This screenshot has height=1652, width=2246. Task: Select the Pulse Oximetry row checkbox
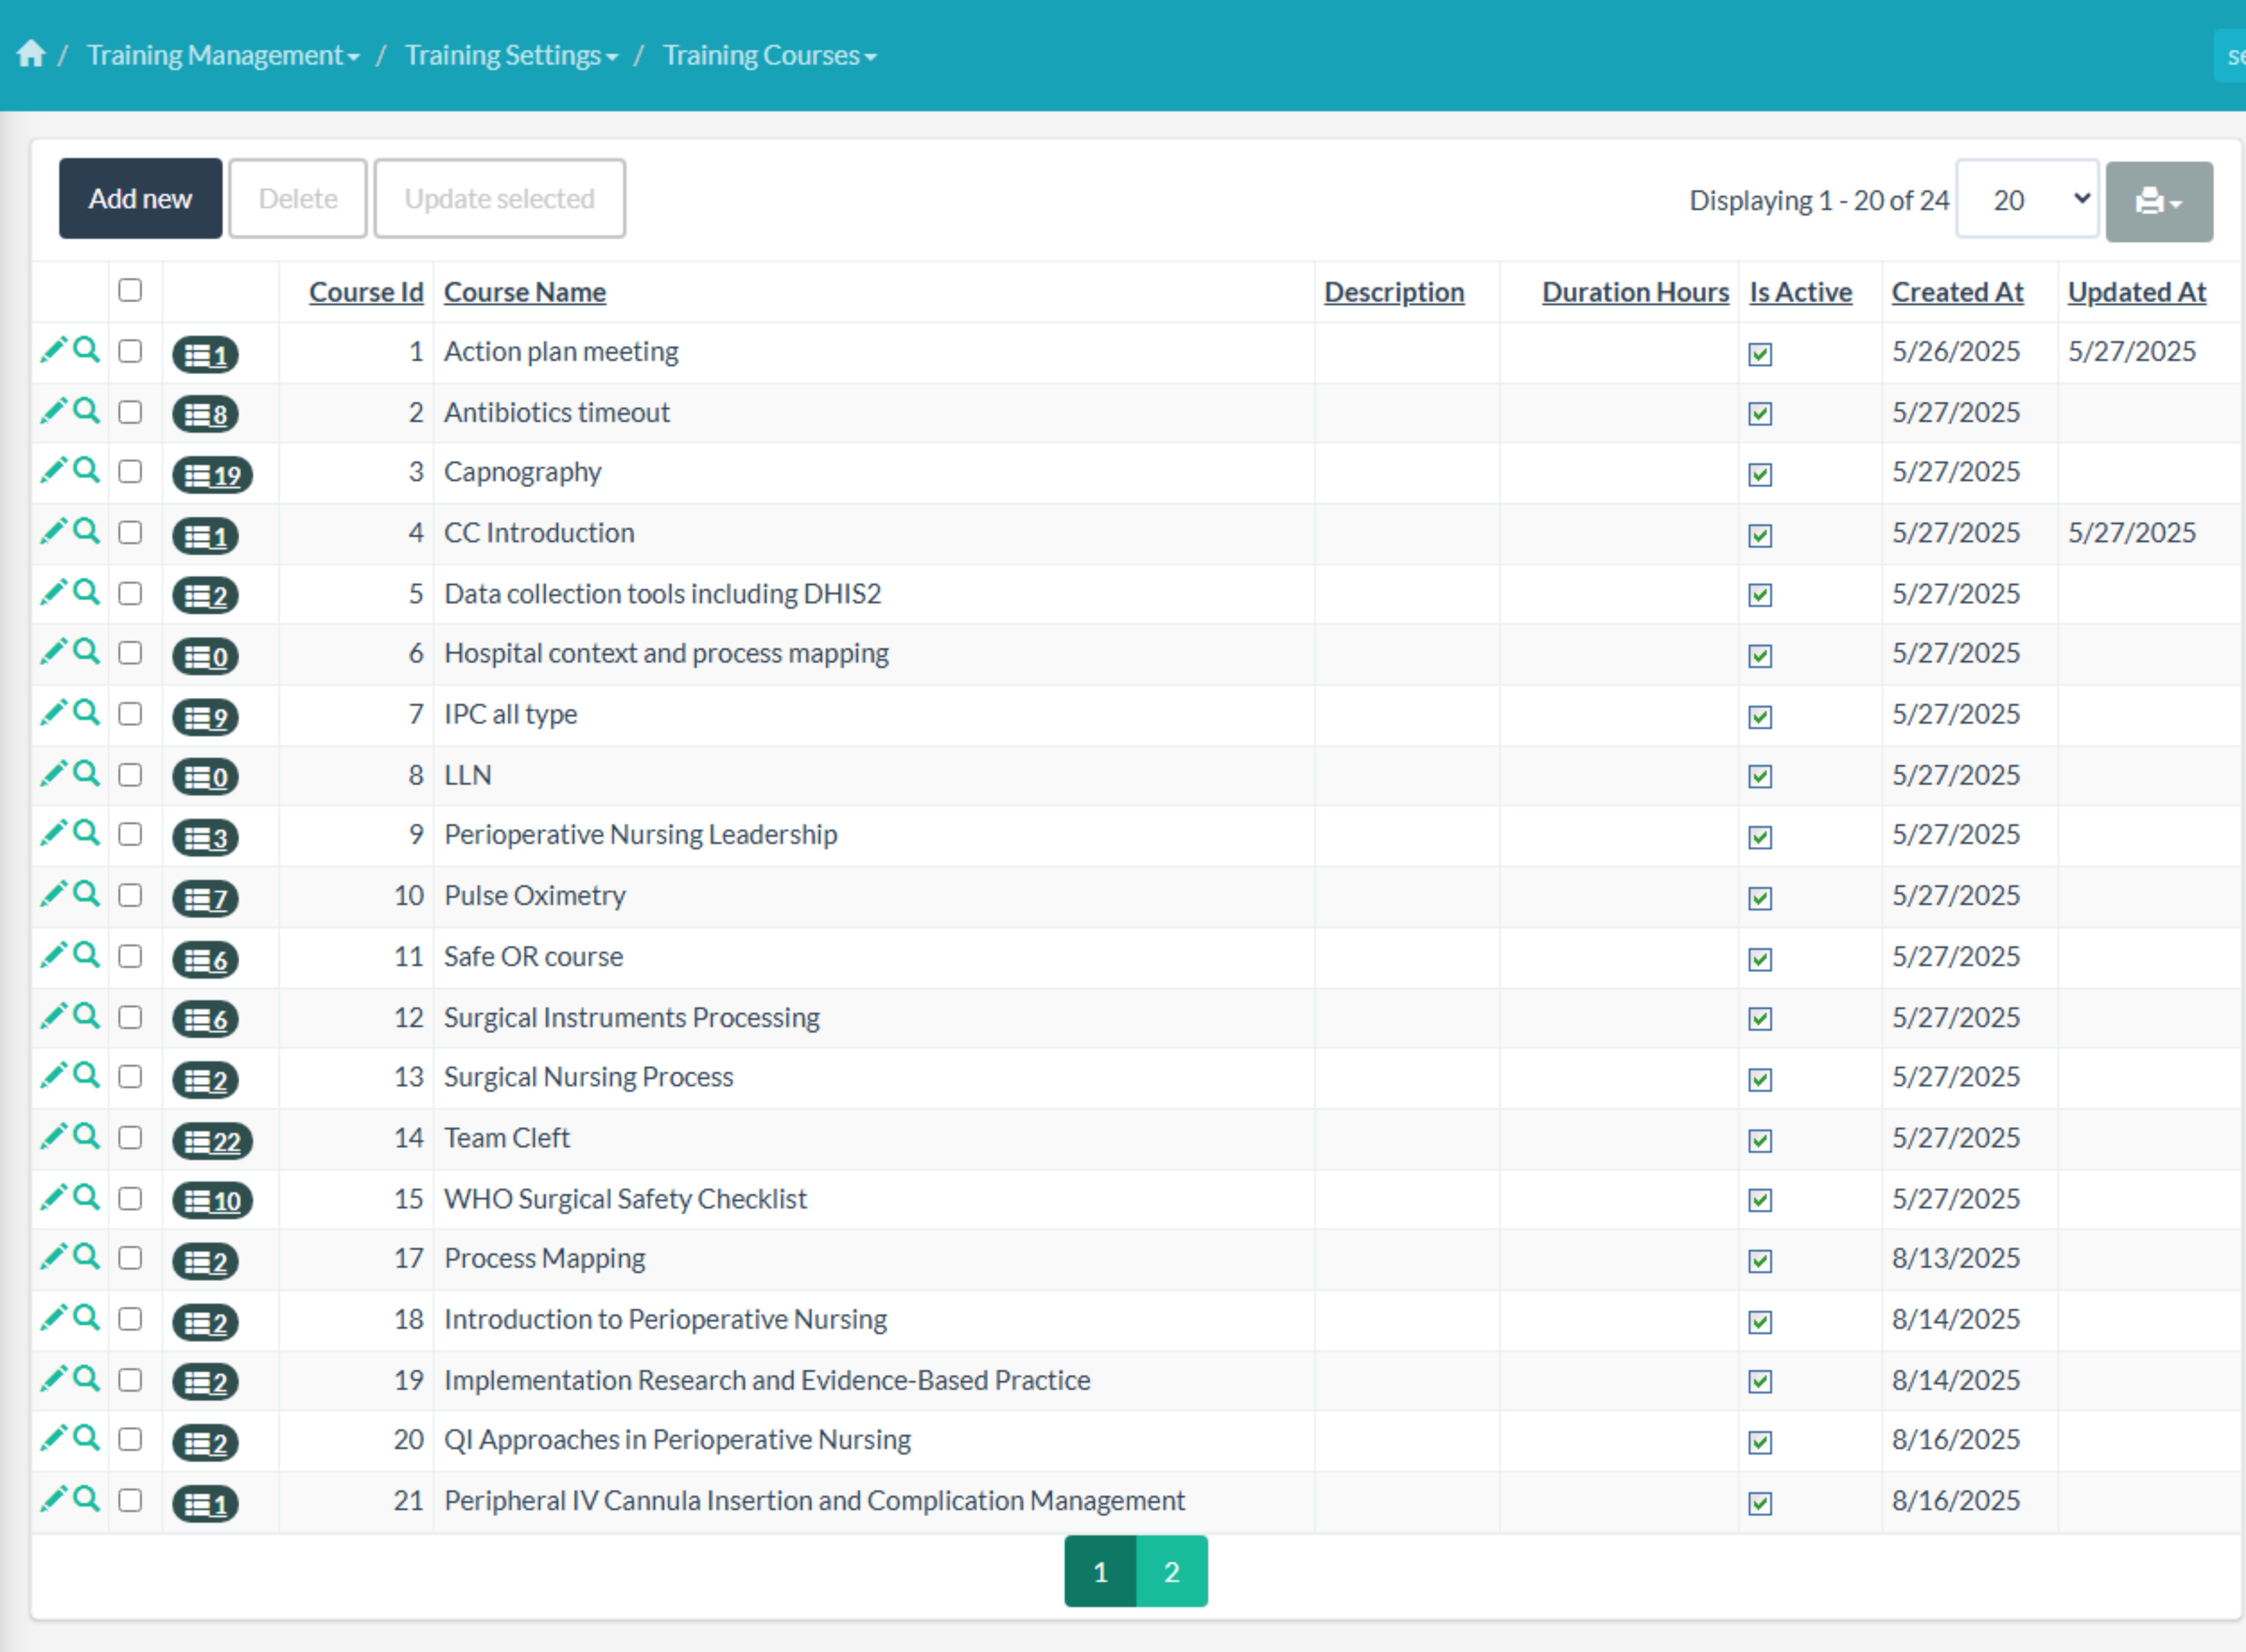pyautogui.click(x=130, y=895)
